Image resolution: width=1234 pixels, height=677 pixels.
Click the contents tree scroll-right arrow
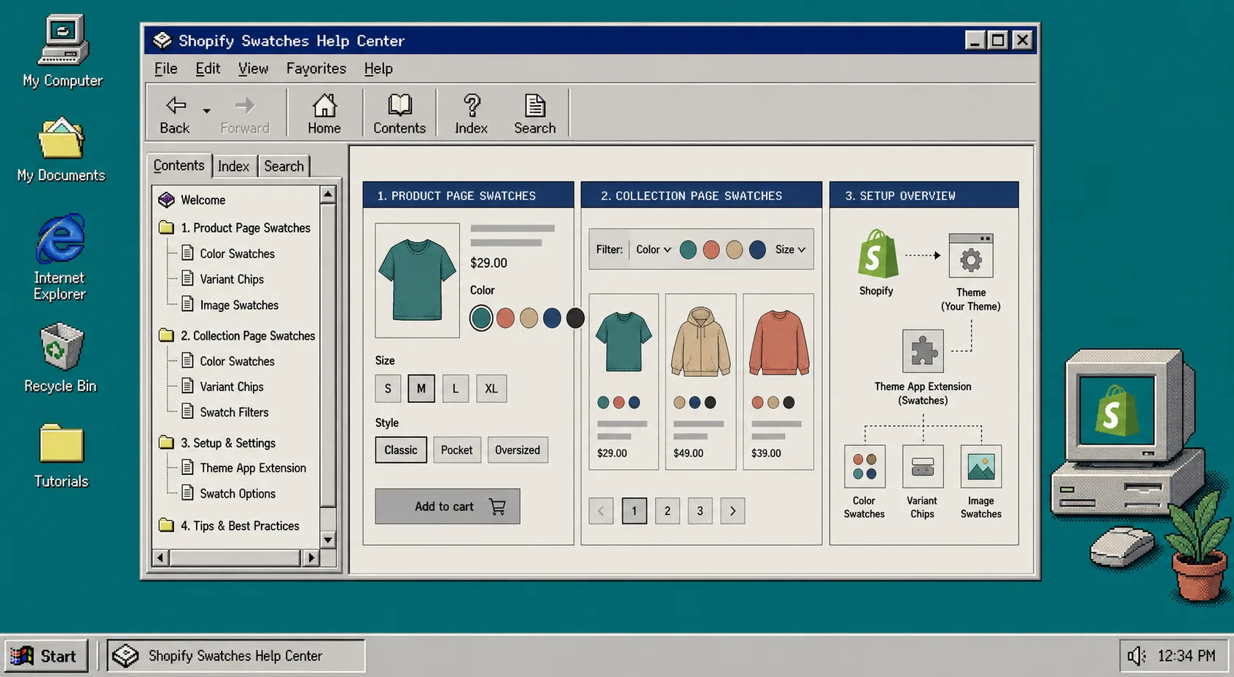[x=311, y=557]
